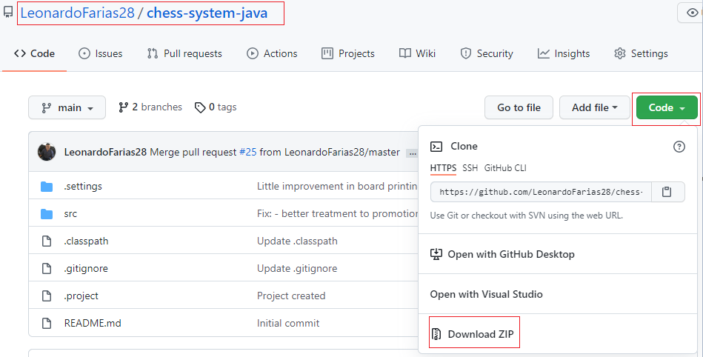The image size is (703, 357).
Task: Open the .gitignore file
Action: click(x=86, y=268)
